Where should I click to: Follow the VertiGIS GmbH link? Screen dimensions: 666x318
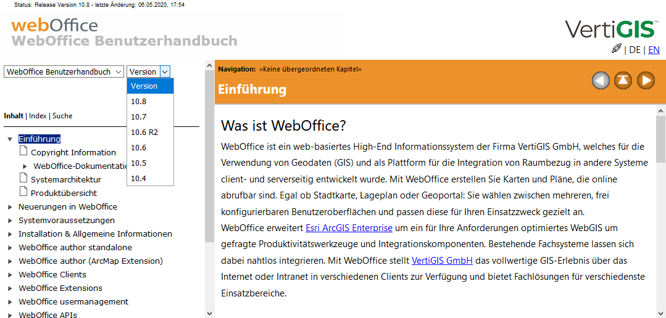coord(442,260)
